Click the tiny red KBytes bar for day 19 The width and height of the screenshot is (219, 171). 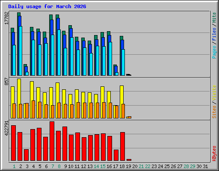click(x=129, y=160)
